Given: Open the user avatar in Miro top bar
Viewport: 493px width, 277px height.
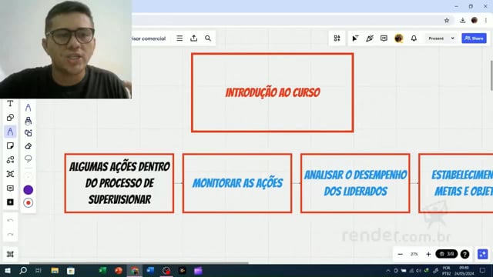Looking at the screenshot, I should 399,38.
